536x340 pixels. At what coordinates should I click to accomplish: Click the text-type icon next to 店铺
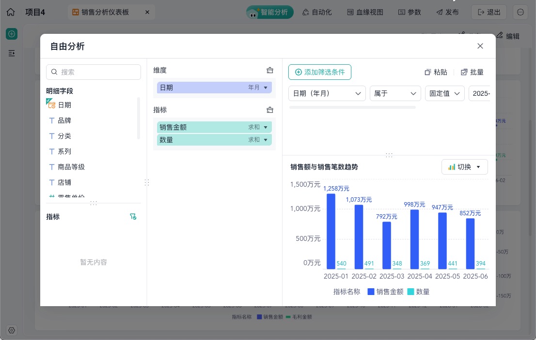click(x=52, y=182)
